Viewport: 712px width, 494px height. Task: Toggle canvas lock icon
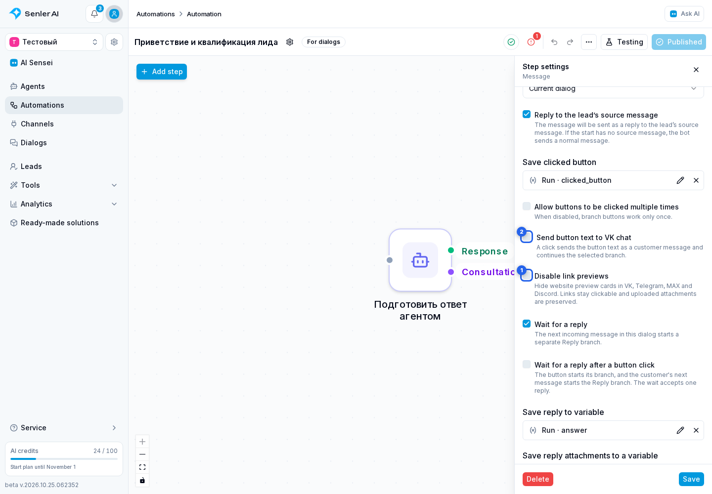pos(142,480)
